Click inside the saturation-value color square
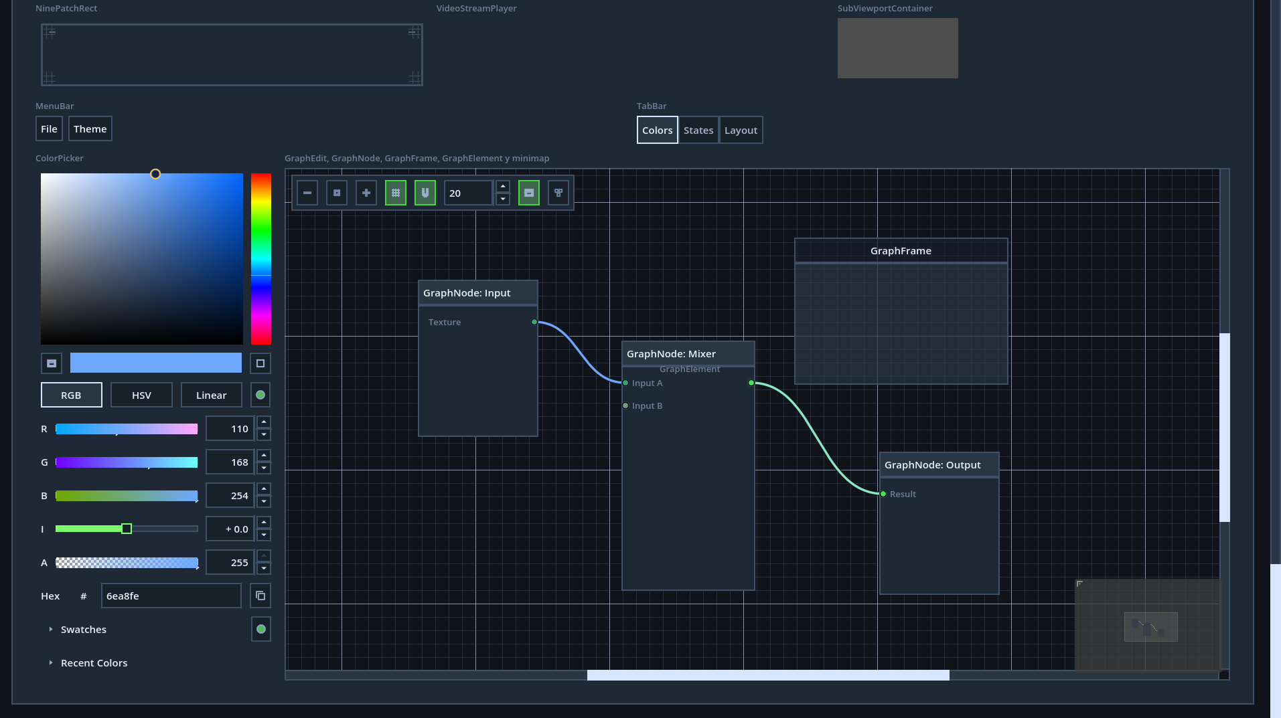This screenshot has height=718, width=1281. (x=142, y=259)
